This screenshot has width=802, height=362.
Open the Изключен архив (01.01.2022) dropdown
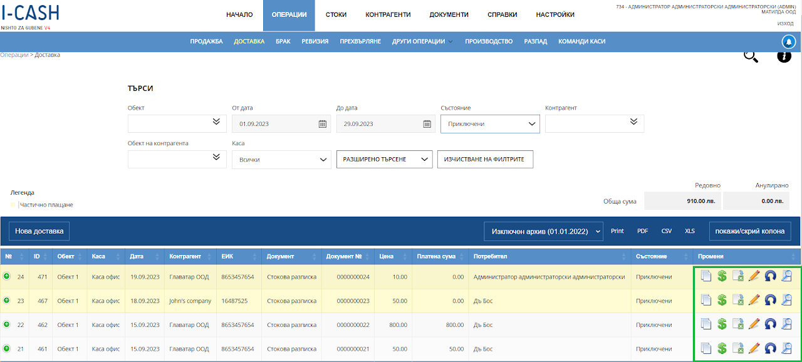coord(543,231)
